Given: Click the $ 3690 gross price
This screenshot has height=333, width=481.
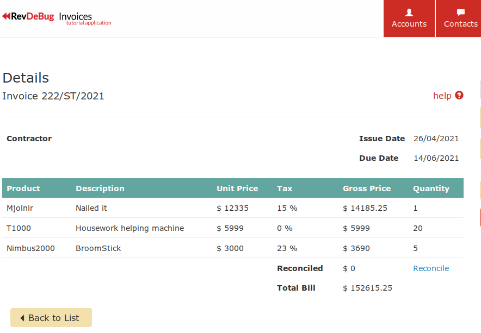Looking at the screenshot, I should [356, 248].
